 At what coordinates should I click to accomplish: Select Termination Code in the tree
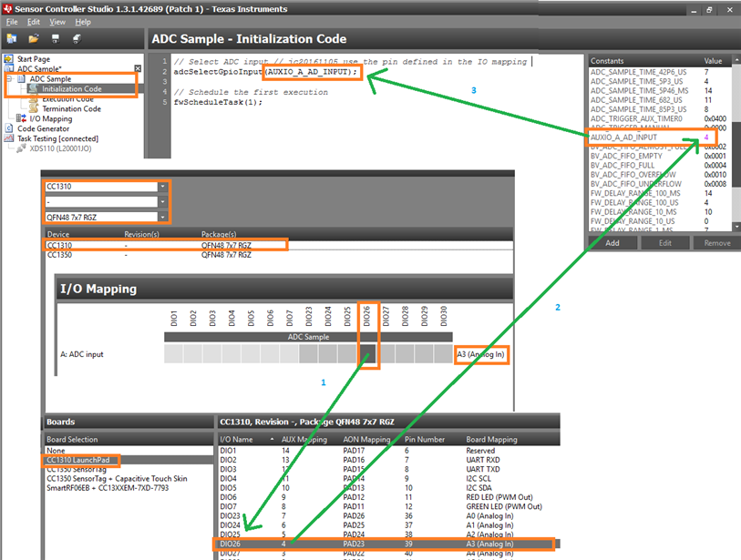(71, 108)
